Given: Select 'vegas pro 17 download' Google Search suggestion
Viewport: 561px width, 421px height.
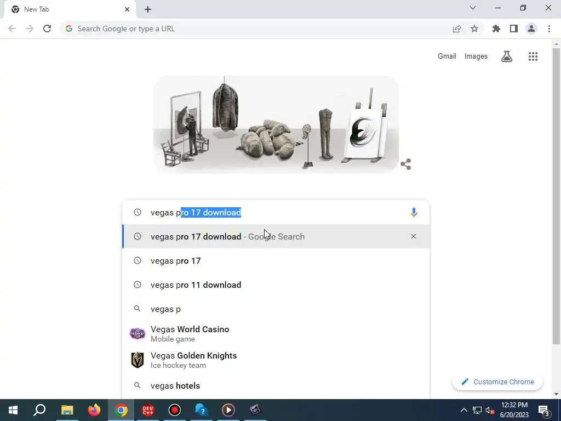Looking at the screenshot, I should coord(276,236).
